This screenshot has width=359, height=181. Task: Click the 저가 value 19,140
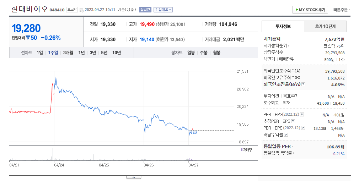tap(147, 39)
